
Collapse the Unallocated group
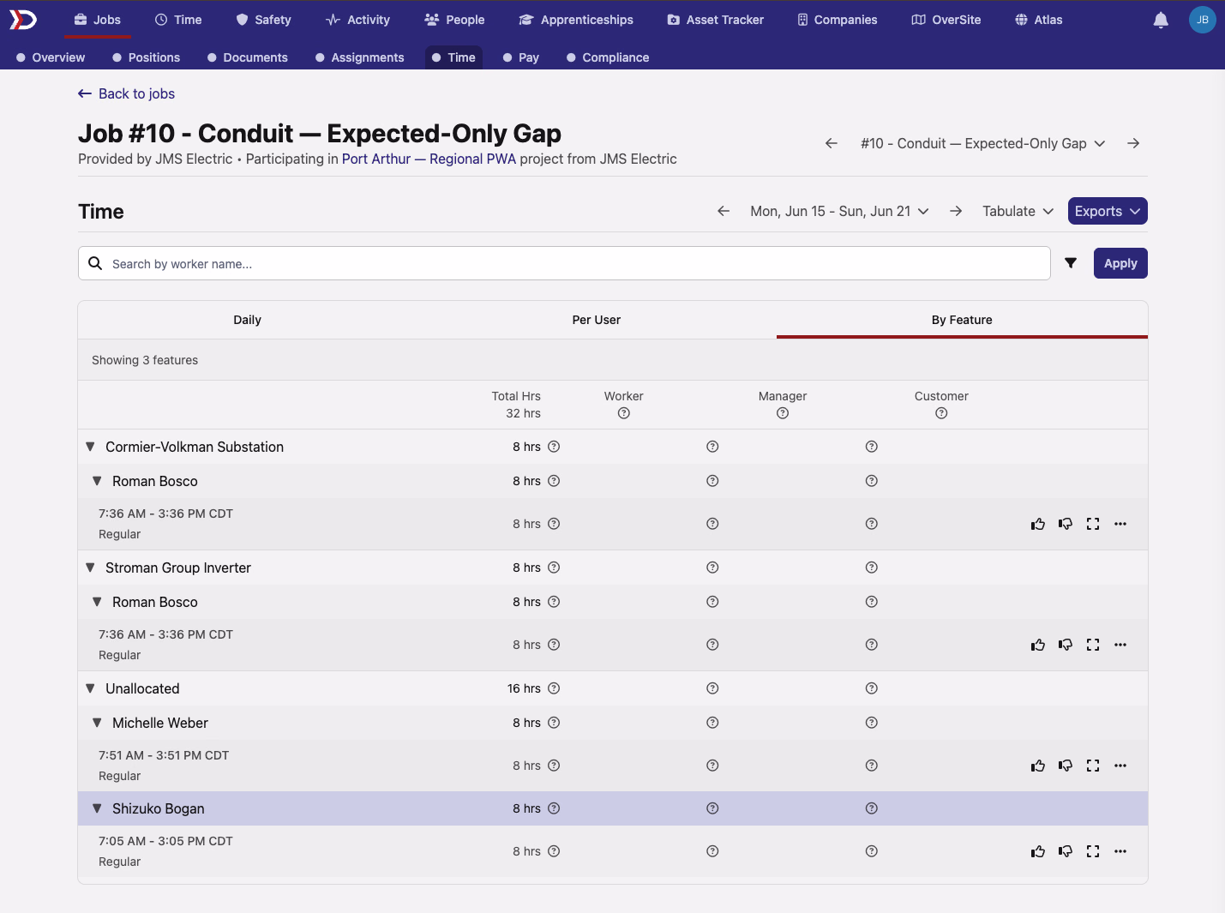point(90,688)
